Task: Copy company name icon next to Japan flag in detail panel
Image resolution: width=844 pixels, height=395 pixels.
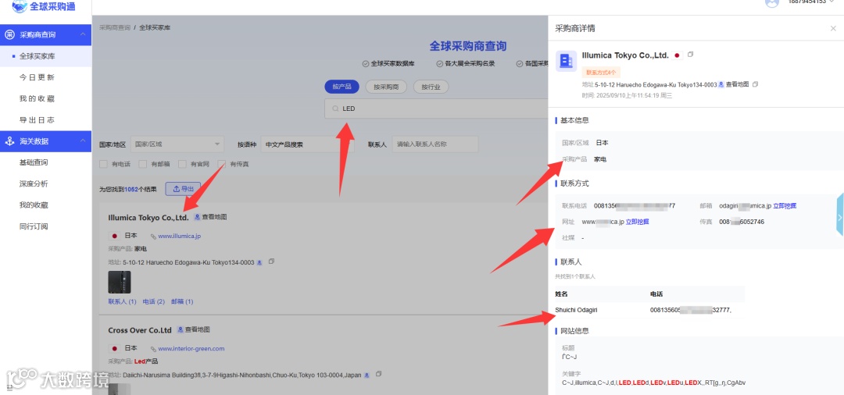Action: 691,55
